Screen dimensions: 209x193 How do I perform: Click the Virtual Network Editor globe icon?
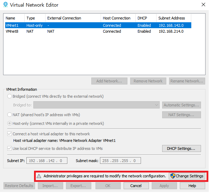point(6,5)
